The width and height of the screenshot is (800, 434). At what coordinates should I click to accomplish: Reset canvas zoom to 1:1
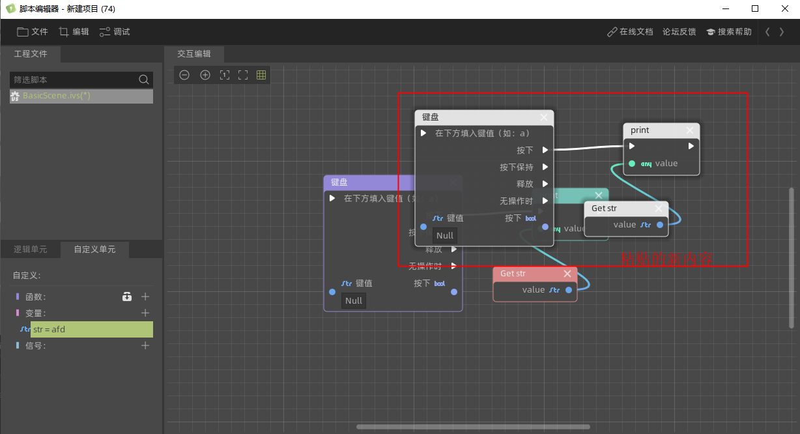coord(224,75)
